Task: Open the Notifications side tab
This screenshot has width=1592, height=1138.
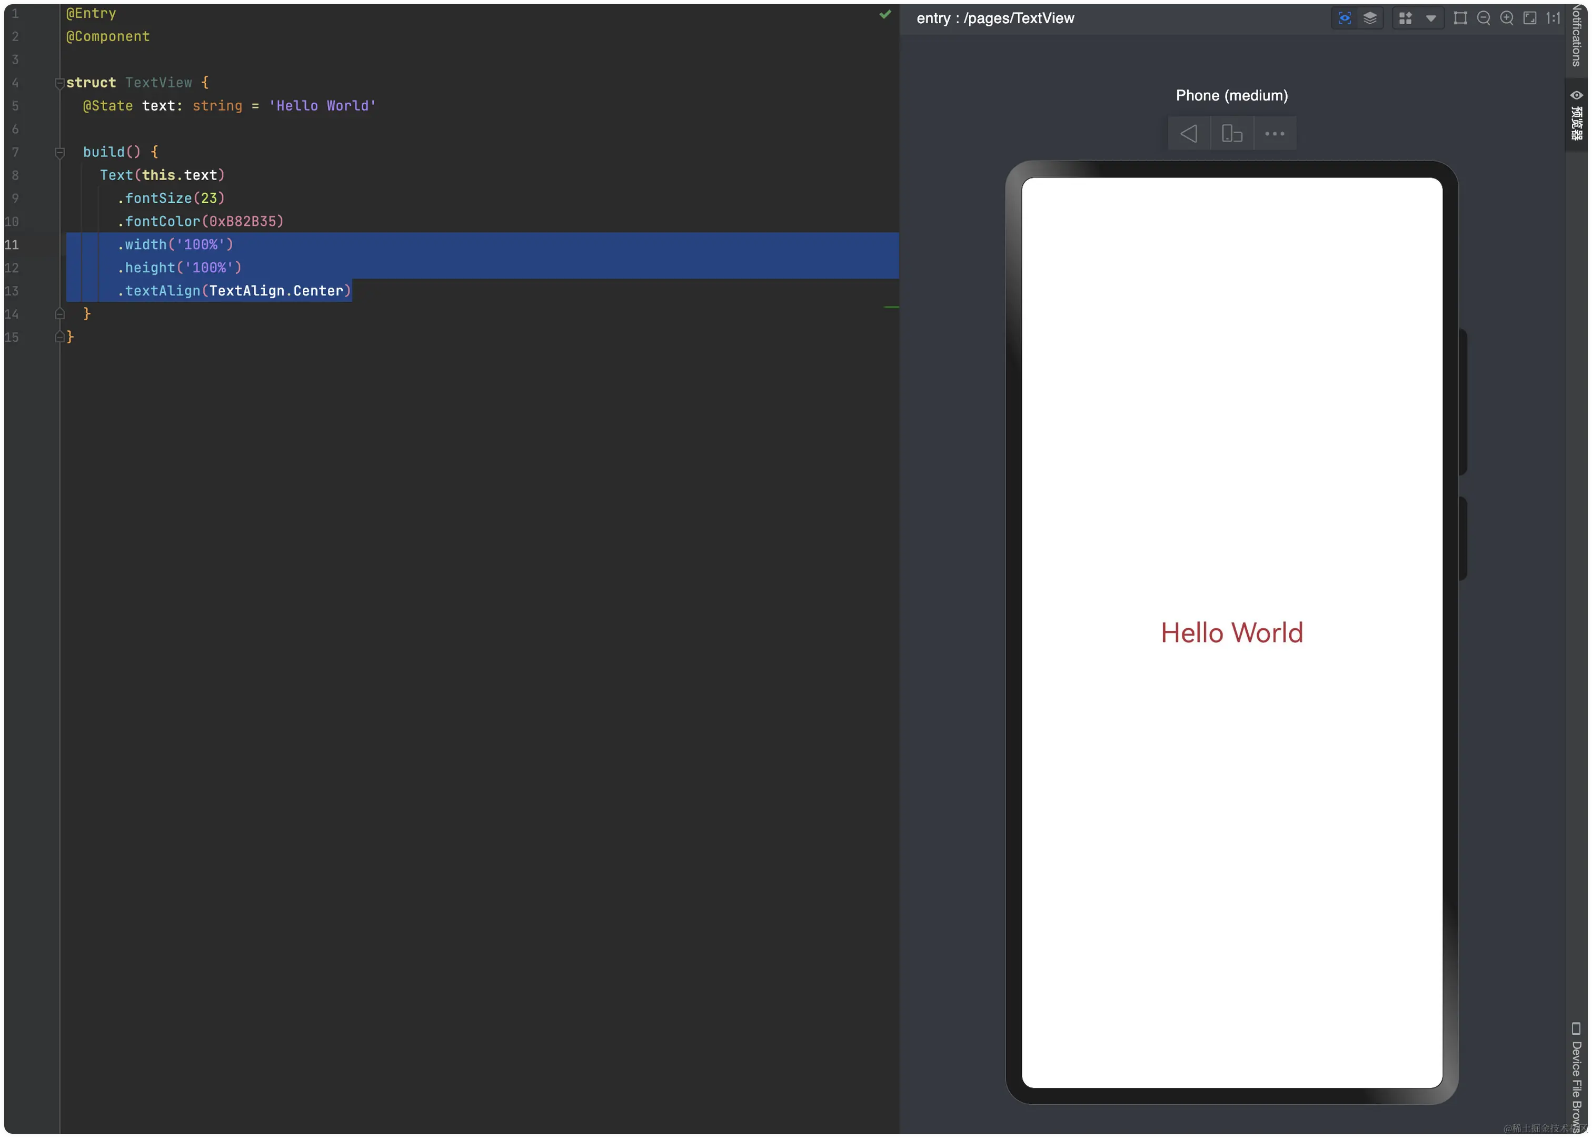Action: (1576, 35)
